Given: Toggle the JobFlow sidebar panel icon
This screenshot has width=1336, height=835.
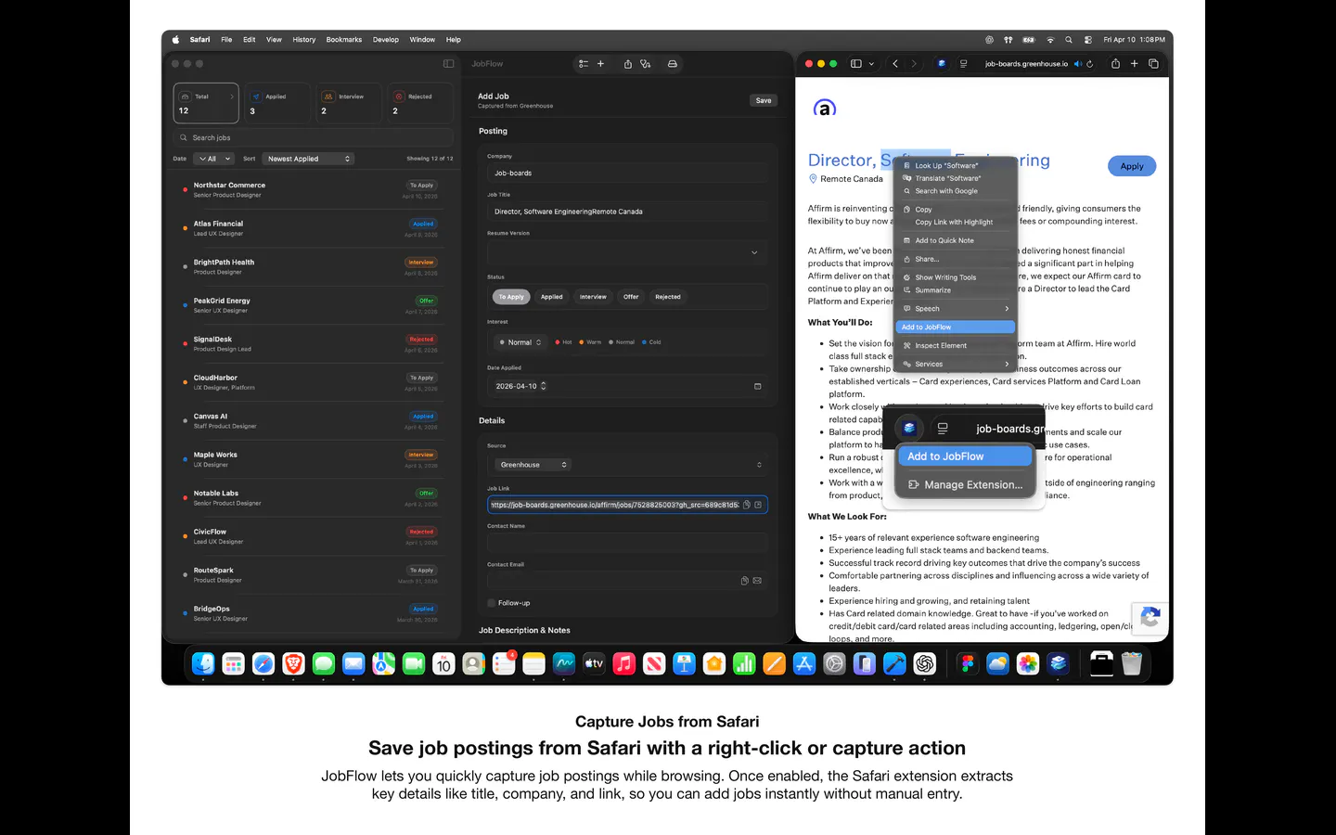Looking at the screenshot, I should click(449, 64).
